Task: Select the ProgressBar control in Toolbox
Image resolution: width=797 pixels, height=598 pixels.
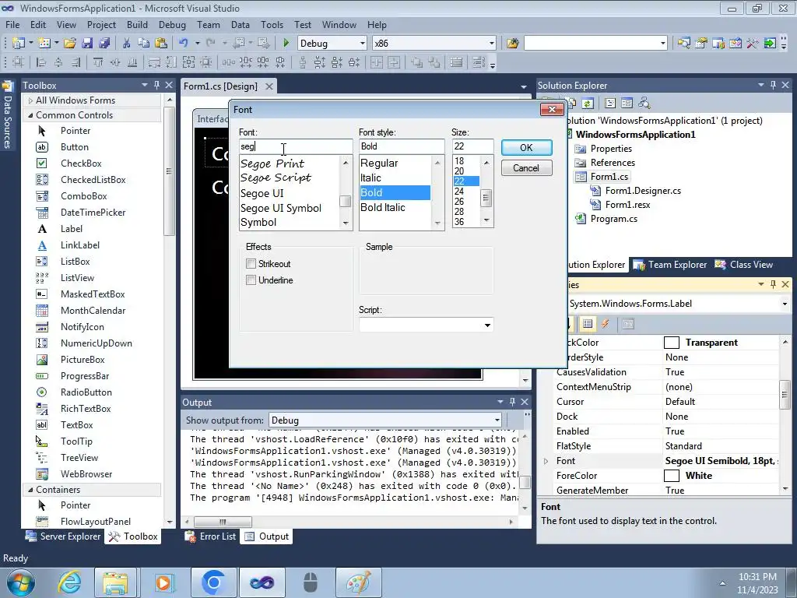Action: pos(85,376)
